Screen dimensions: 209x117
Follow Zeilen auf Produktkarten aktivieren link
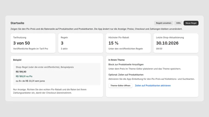point(153,86)
